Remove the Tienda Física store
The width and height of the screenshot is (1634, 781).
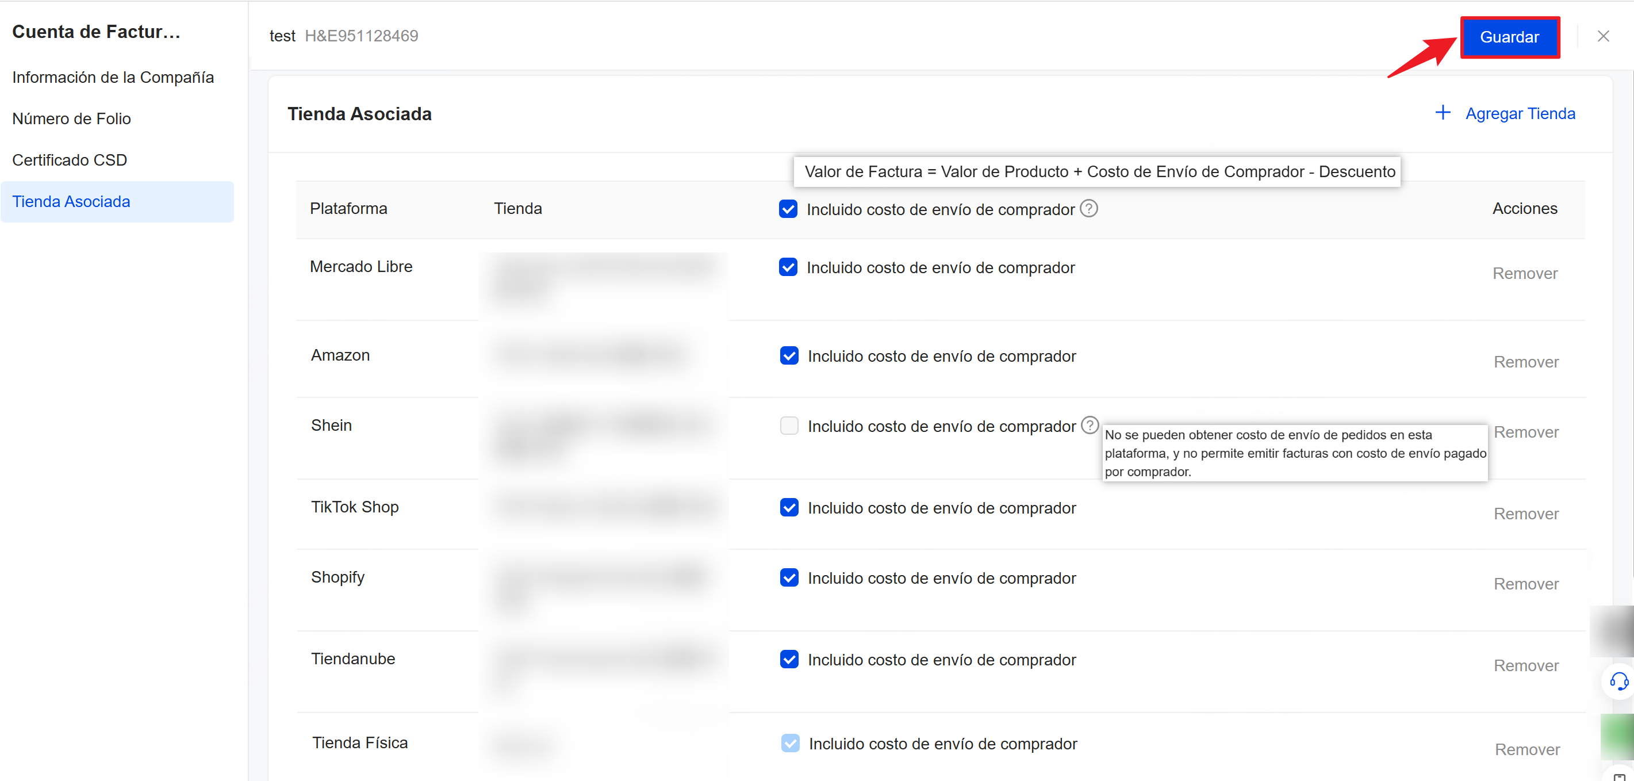[x=1527, y=749]
